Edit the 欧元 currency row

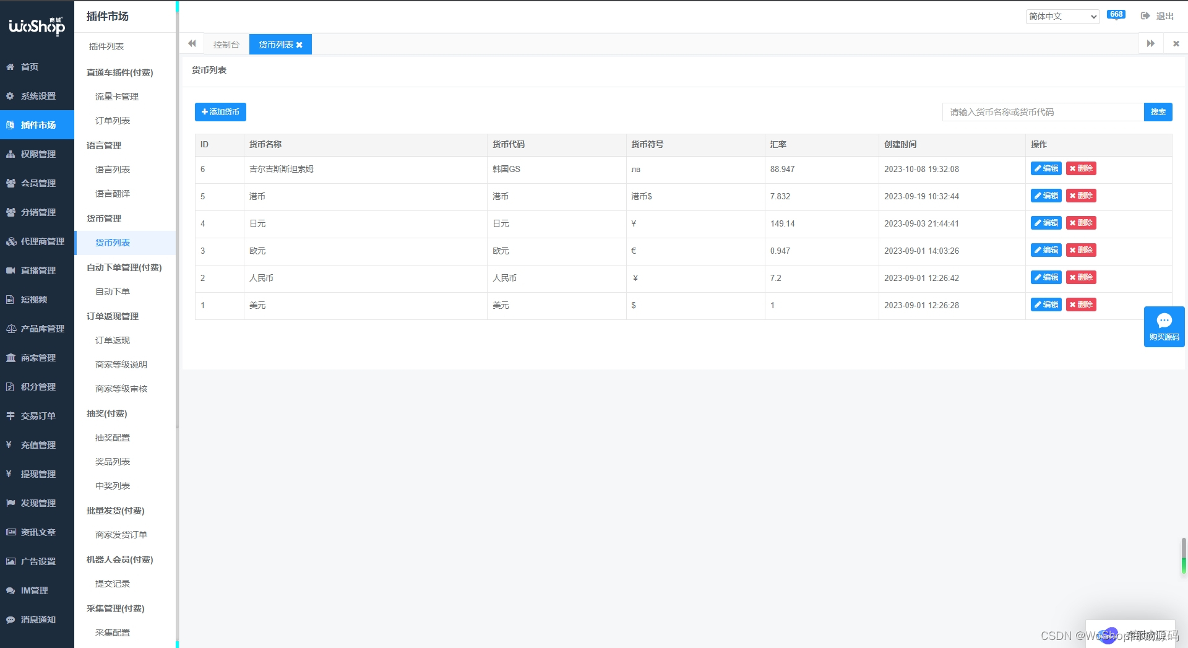pos(1046,250)
